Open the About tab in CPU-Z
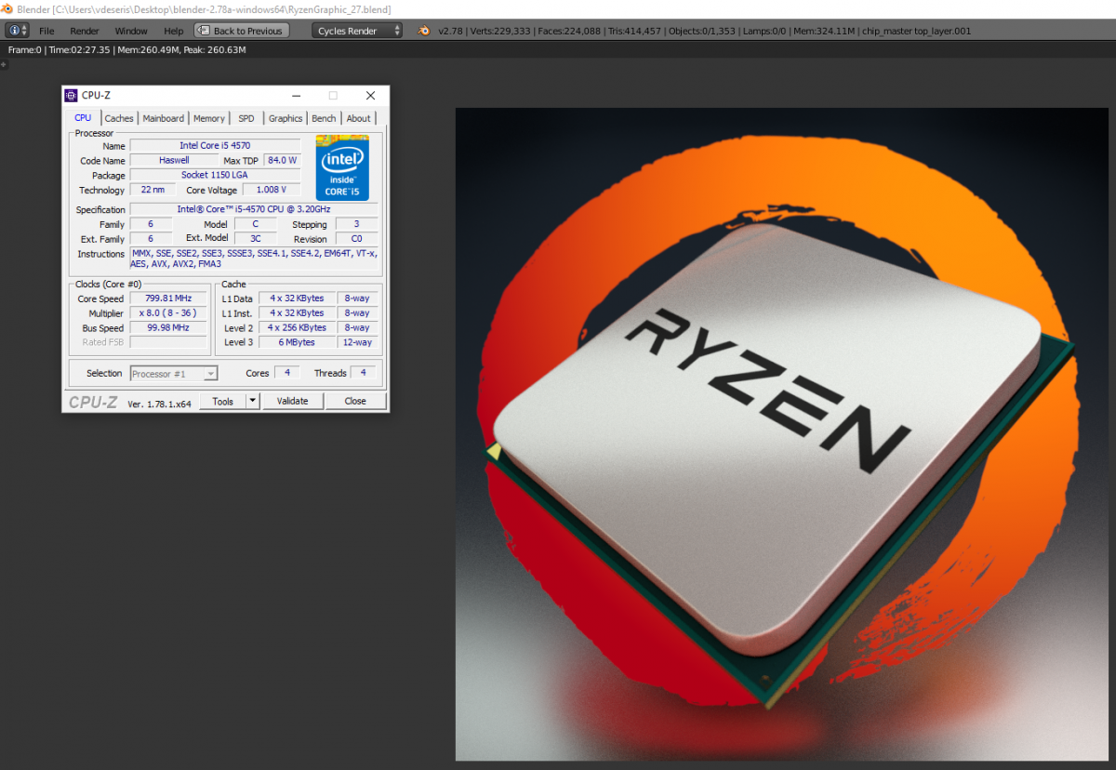1116x770 pixels. pyautogui.click(x=358, y=118)
